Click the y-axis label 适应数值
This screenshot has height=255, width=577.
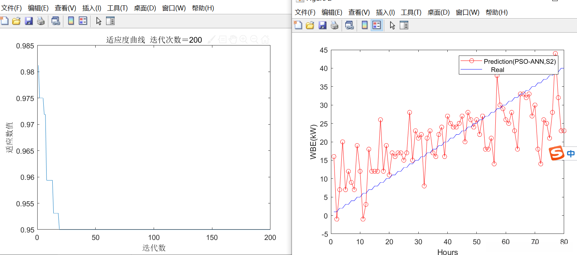[x=10, y=138]
